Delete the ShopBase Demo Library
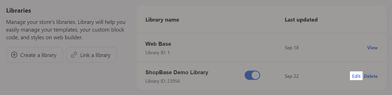The height and width of the screenshot is (95, 392). pyautogui.click(x=371, y=76)
